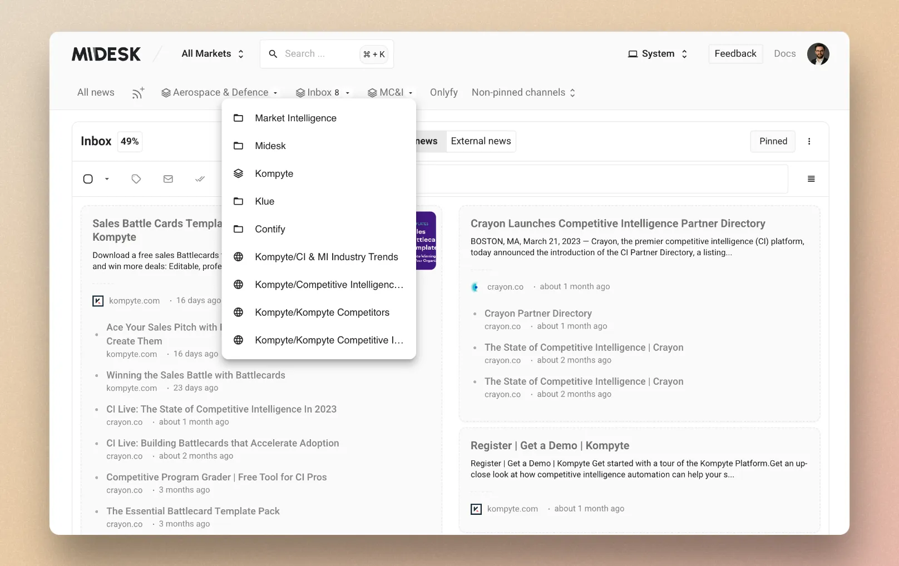Open Crayon Launches Competitive Intelligence Partner Directory
Viewport: 899px width, 566px height.
pos(618,224)
